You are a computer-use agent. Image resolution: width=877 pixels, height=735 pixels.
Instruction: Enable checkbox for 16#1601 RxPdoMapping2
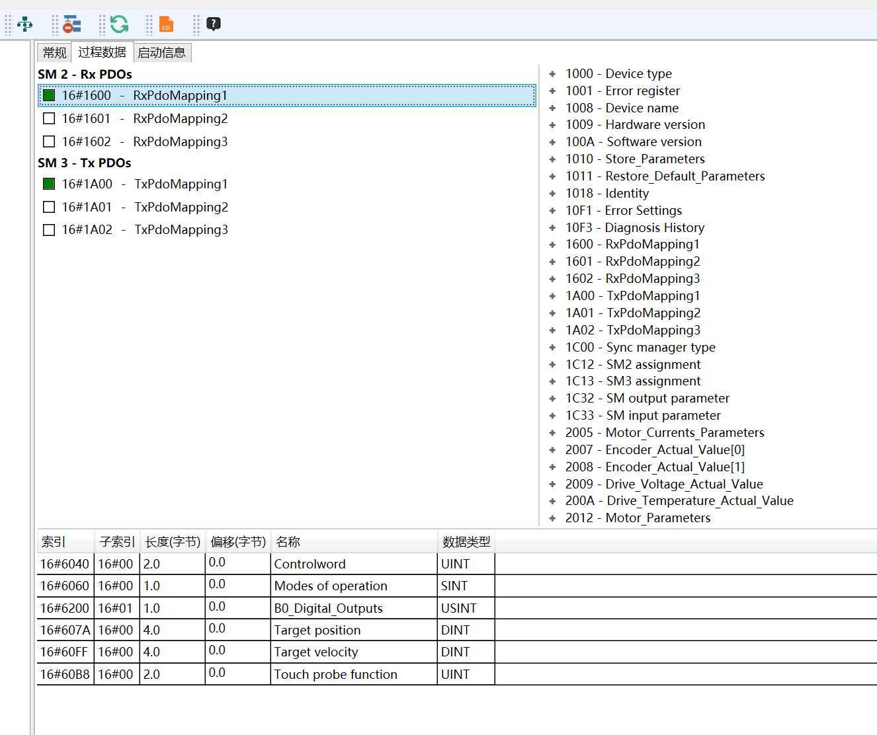coord(49,118)
